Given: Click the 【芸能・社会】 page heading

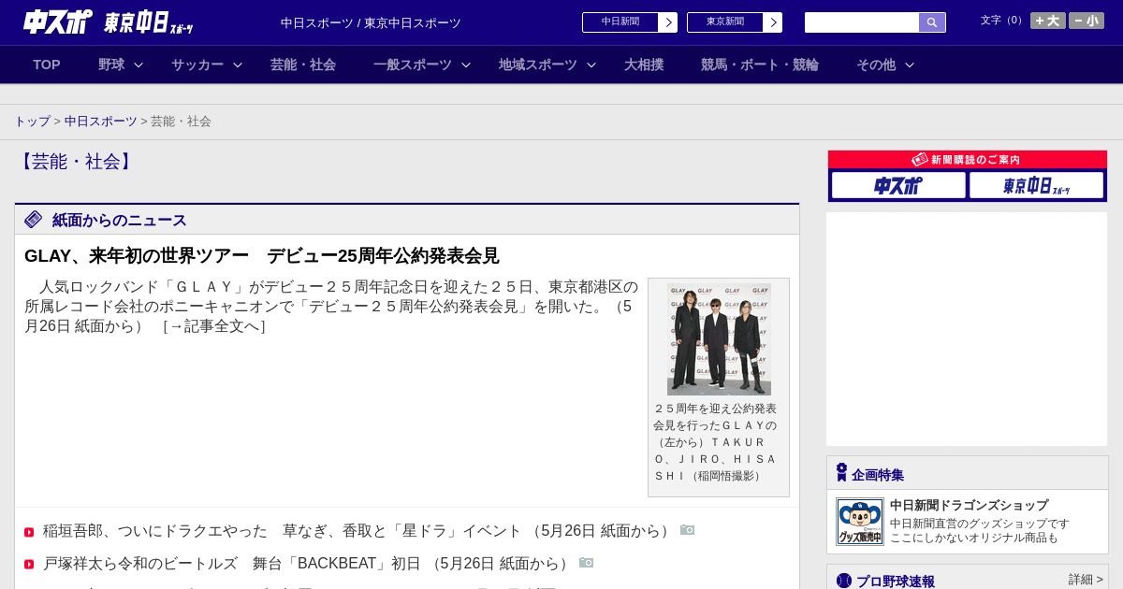Looking at the screenshot, I should pyautogui.click(x=76, y=162).
